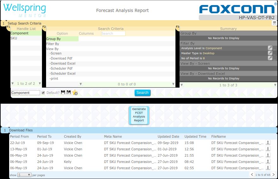Click the Period From column header
This screenshot has width=278, height=179.
[19, 136]
